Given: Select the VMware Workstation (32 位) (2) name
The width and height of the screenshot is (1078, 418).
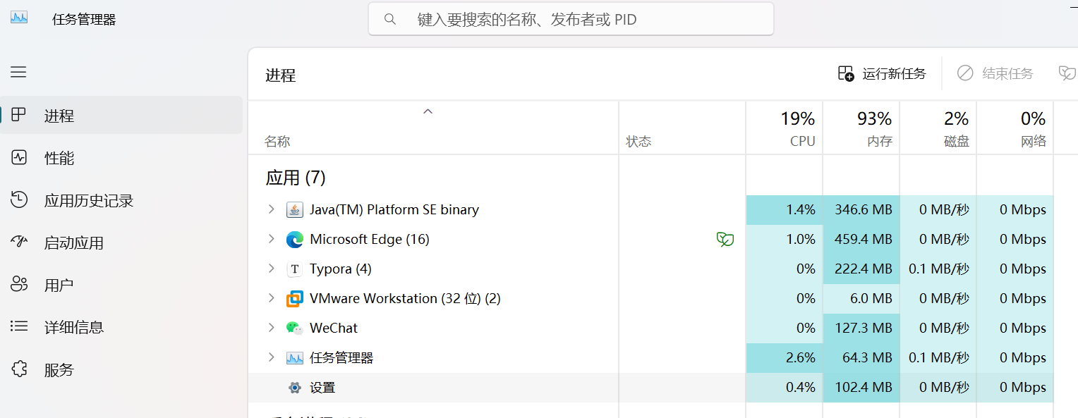Looking at the screenshot, I should click(x=405, y=298).
